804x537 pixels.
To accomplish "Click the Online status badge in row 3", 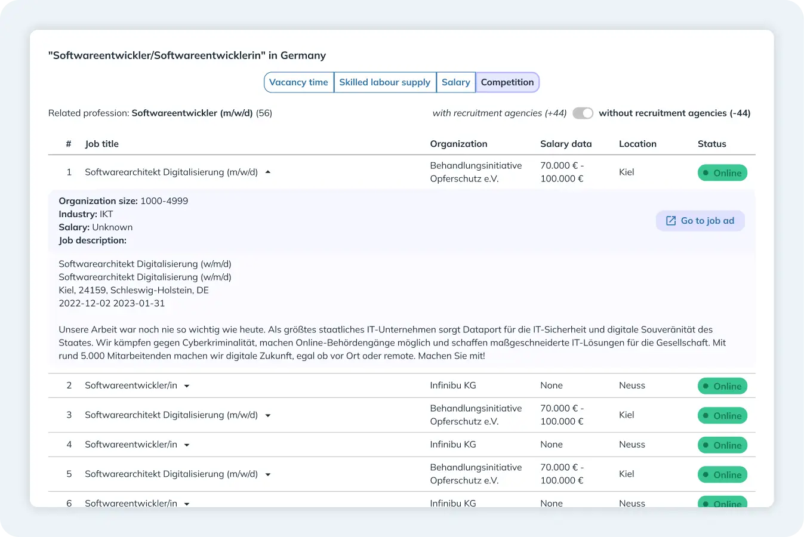I will [x=722, y=416].
